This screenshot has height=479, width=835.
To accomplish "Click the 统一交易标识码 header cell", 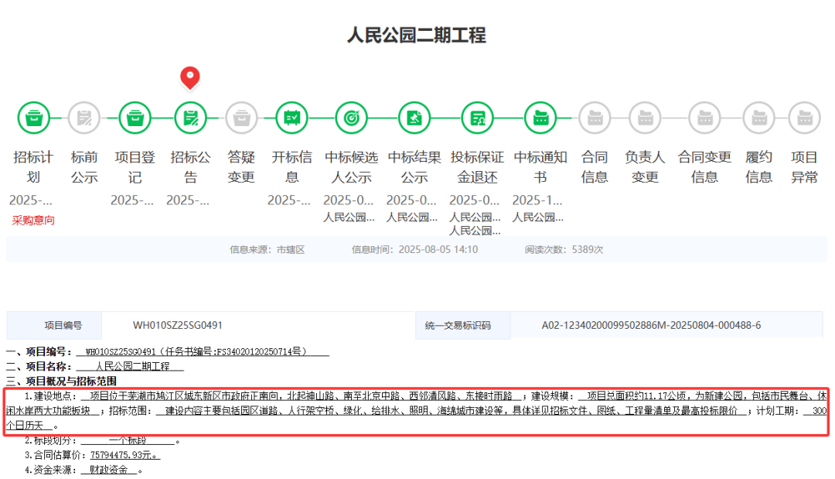I will (463, 326).
